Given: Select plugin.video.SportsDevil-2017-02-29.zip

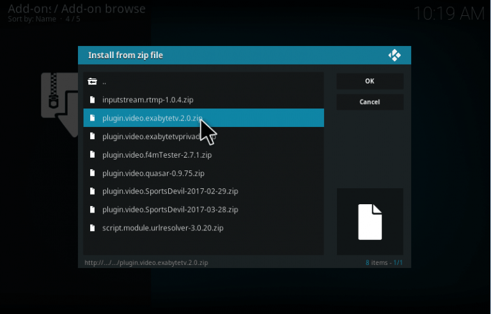Looking at the screenshot, I should [x=170, y=191].
